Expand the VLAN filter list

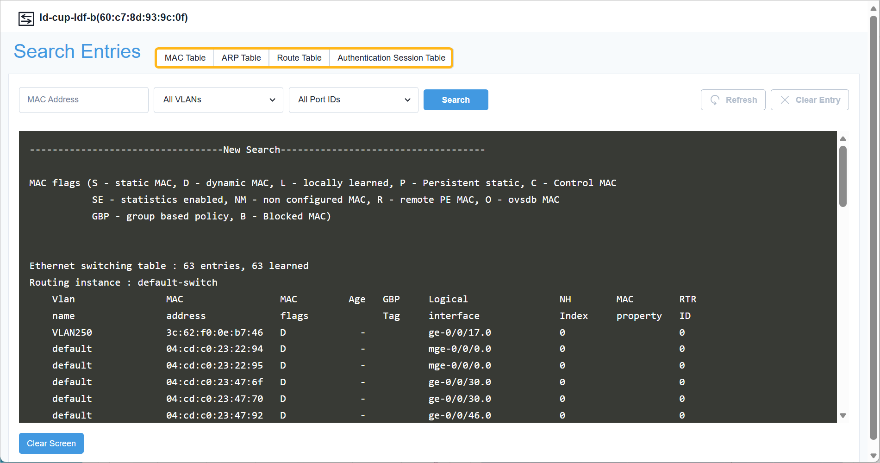218,100
